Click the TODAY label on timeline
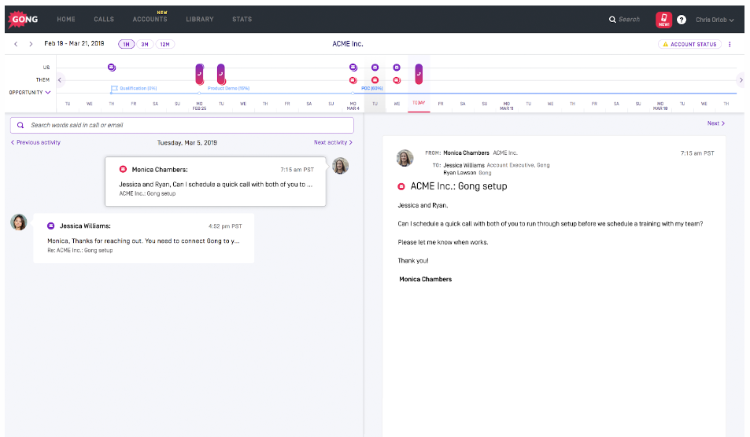Screen dimensions: 750x437 pyautogui.click(x=419, y=103)
